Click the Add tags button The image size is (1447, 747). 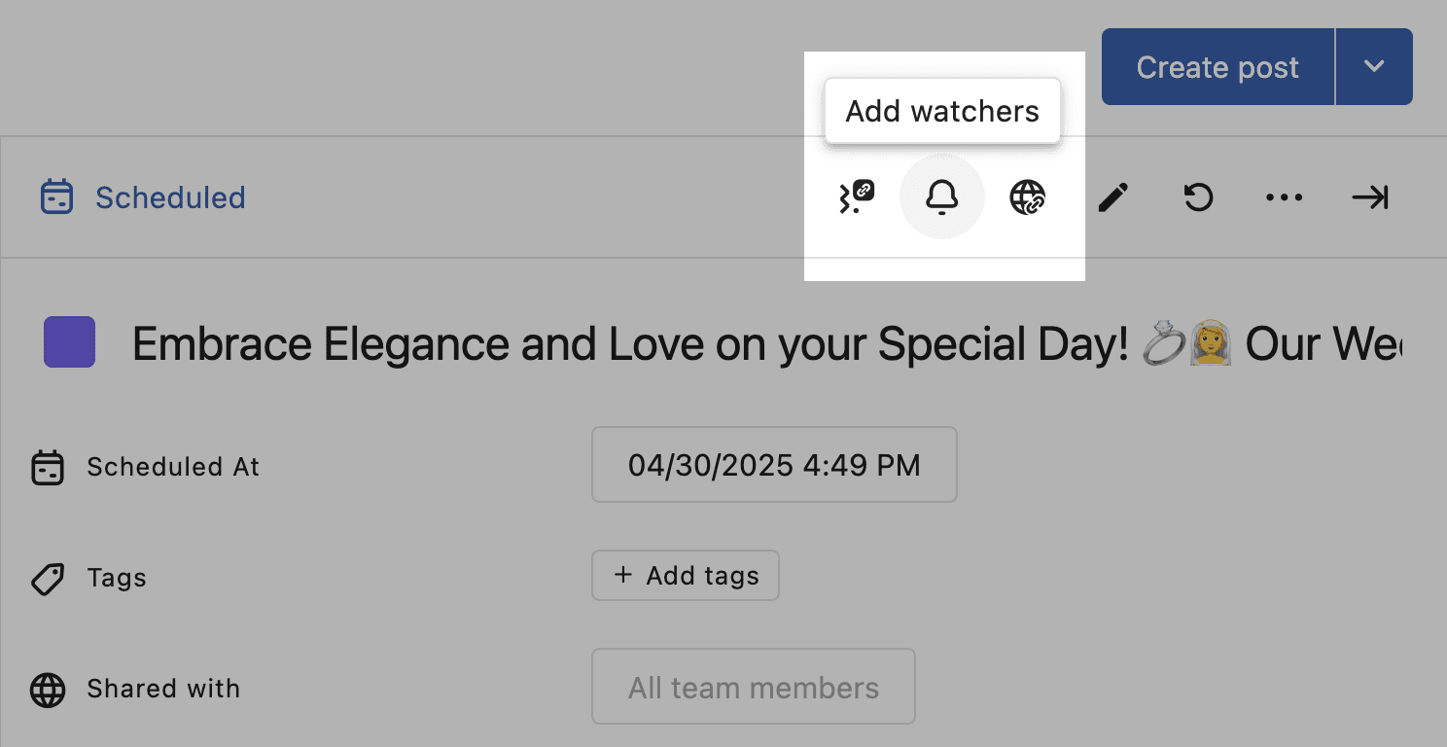pyautogui.click(x=686, y=576)
